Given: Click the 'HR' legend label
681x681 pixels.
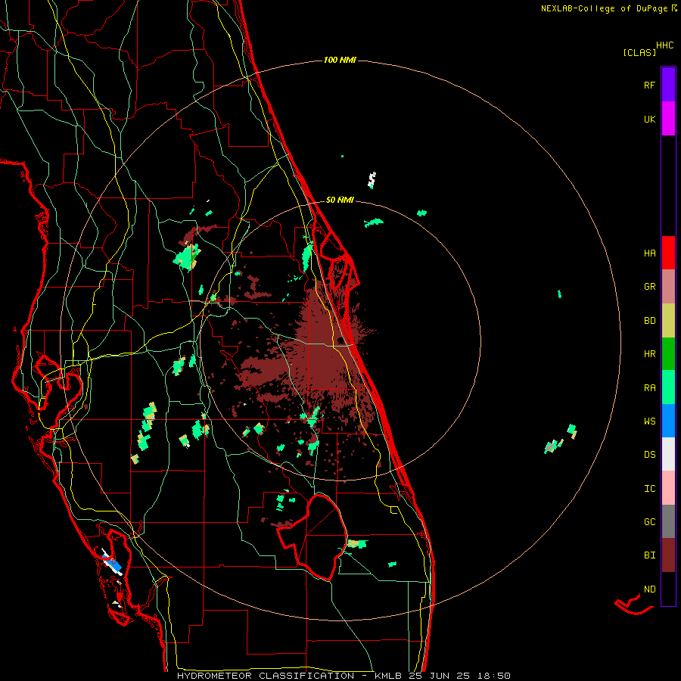Looking at the screenshot, I should pyautogui.click(x=649, y=354).
